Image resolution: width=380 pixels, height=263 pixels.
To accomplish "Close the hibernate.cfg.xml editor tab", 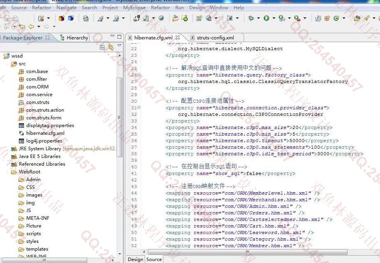I will [178, 37].
